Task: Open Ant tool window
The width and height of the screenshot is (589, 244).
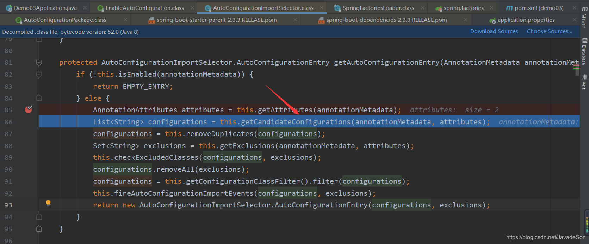Action: [x=584, y=81]
